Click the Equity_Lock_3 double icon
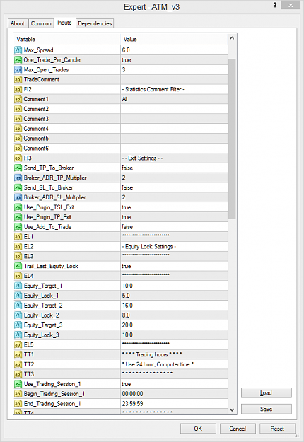This screenshot has height=442, width=304. [18, 335]
